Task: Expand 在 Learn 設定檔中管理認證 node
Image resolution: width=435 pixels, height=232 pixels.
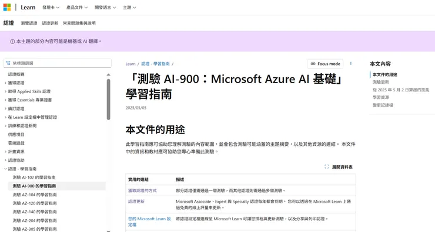Action: (5, 117)
